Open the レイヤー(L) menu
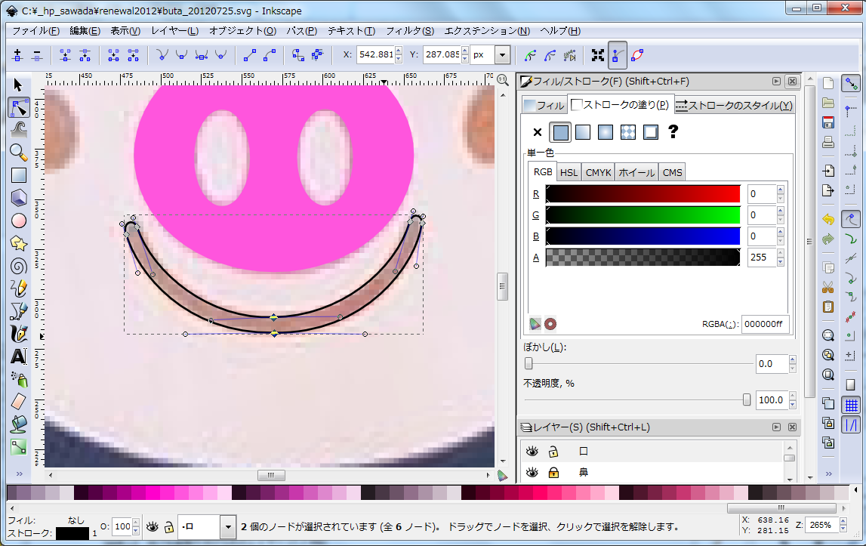The height and width of the screenshot is (546, 866). pyautogui.click(x=174, y=31)
